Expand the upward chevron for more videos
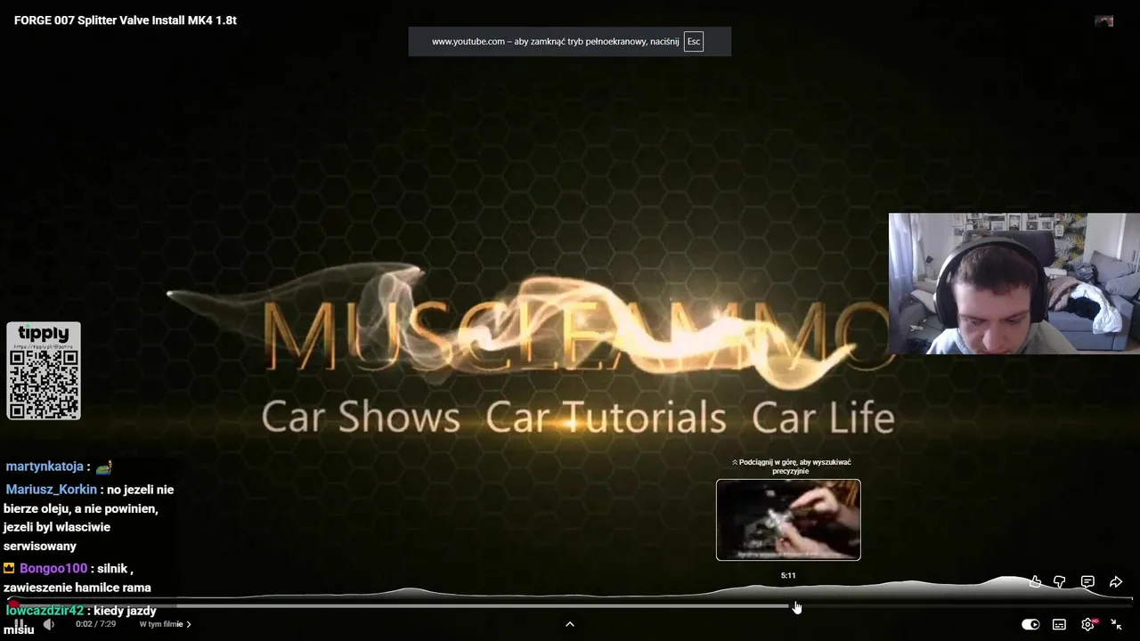1140x641 pixels. click(570, 624)
